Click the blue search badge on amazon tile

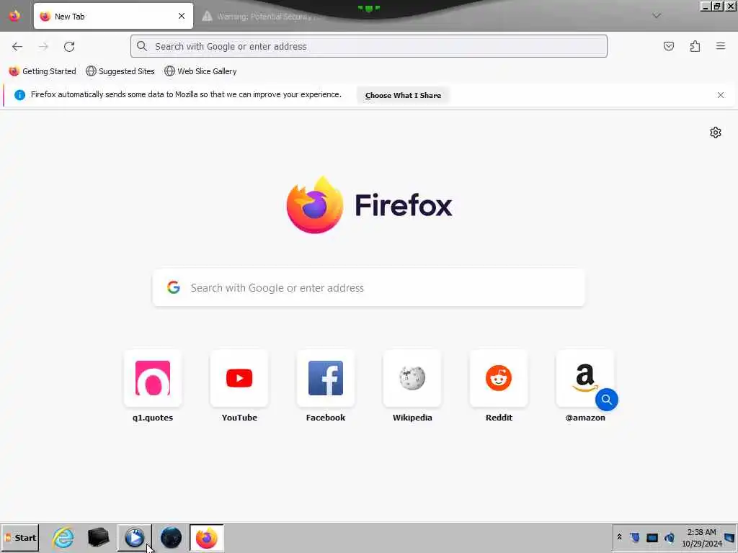(607, 400)
